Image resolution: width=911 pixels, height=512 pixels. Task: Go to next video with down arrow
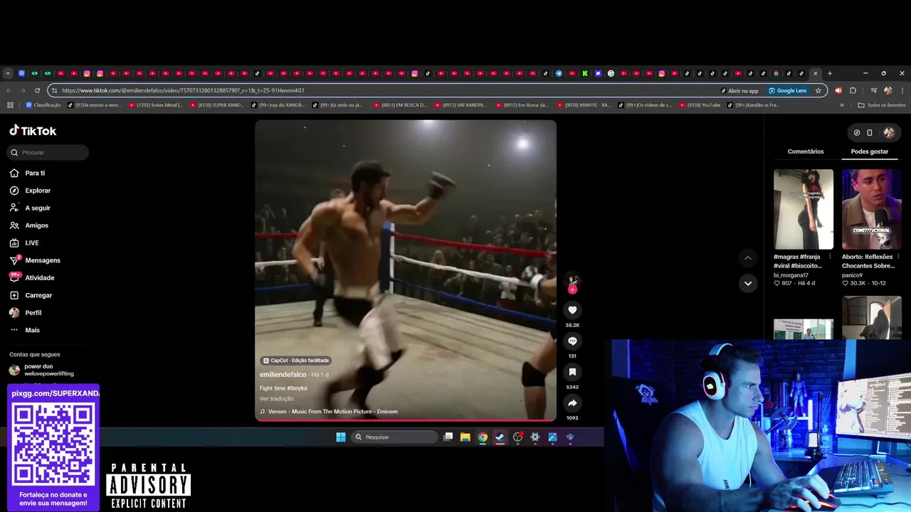(747, 283)
